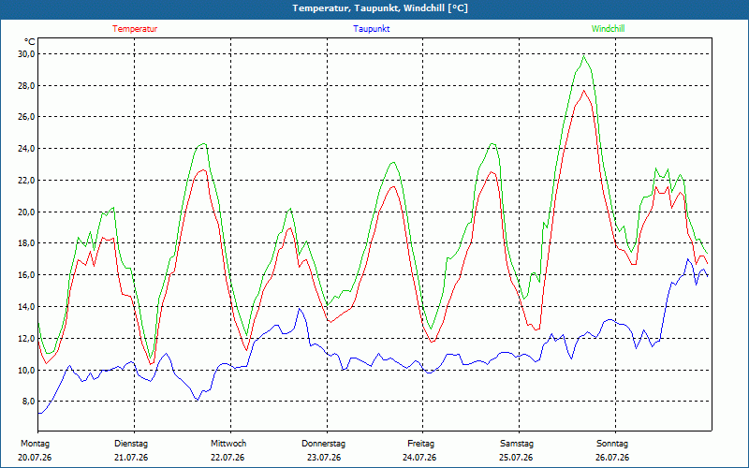Viewport: 749px width, 468px height.
Task: Click the date 26.07.26
Action: (x=612, y=458)
